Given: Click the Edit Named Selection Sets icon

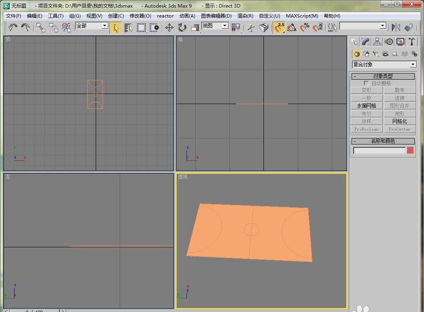Looking at the screenshot, I should 332,28.
